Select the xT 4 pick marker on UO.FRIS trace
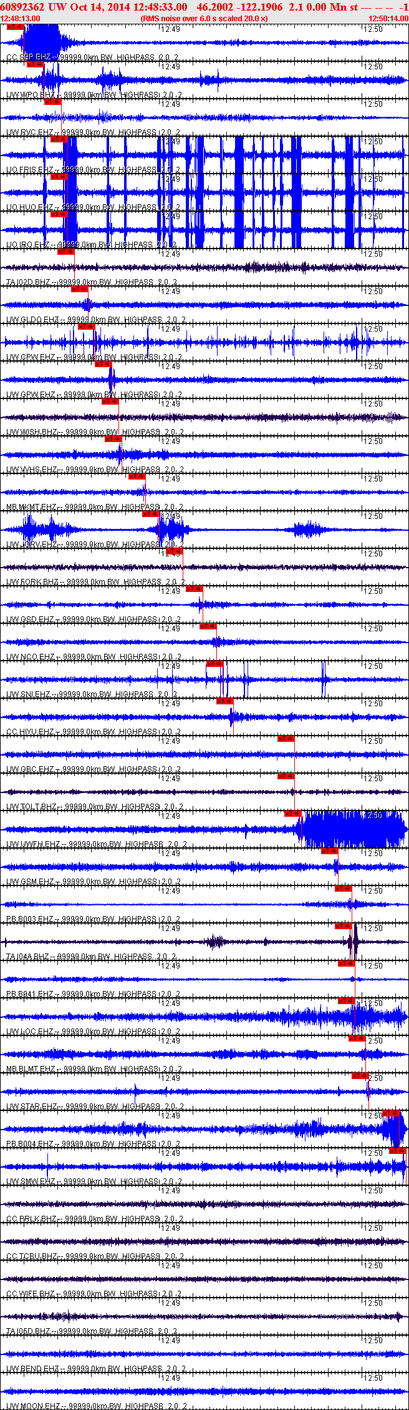Screen dimensions: 409x1410 59,139
